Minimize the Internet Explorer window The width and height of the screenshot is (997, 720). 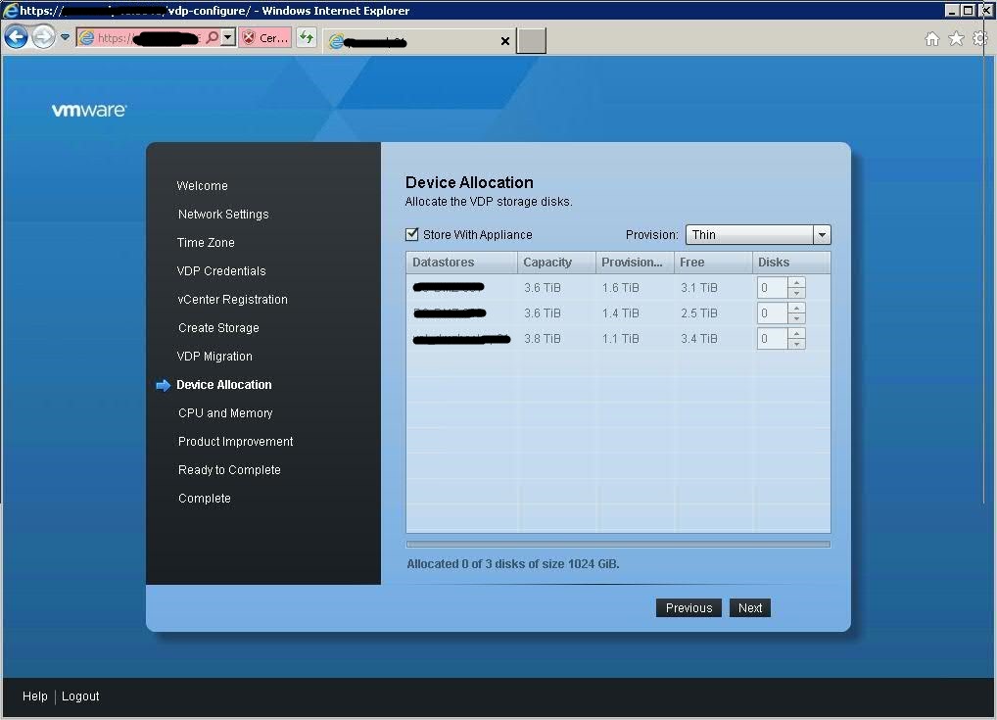952,10
